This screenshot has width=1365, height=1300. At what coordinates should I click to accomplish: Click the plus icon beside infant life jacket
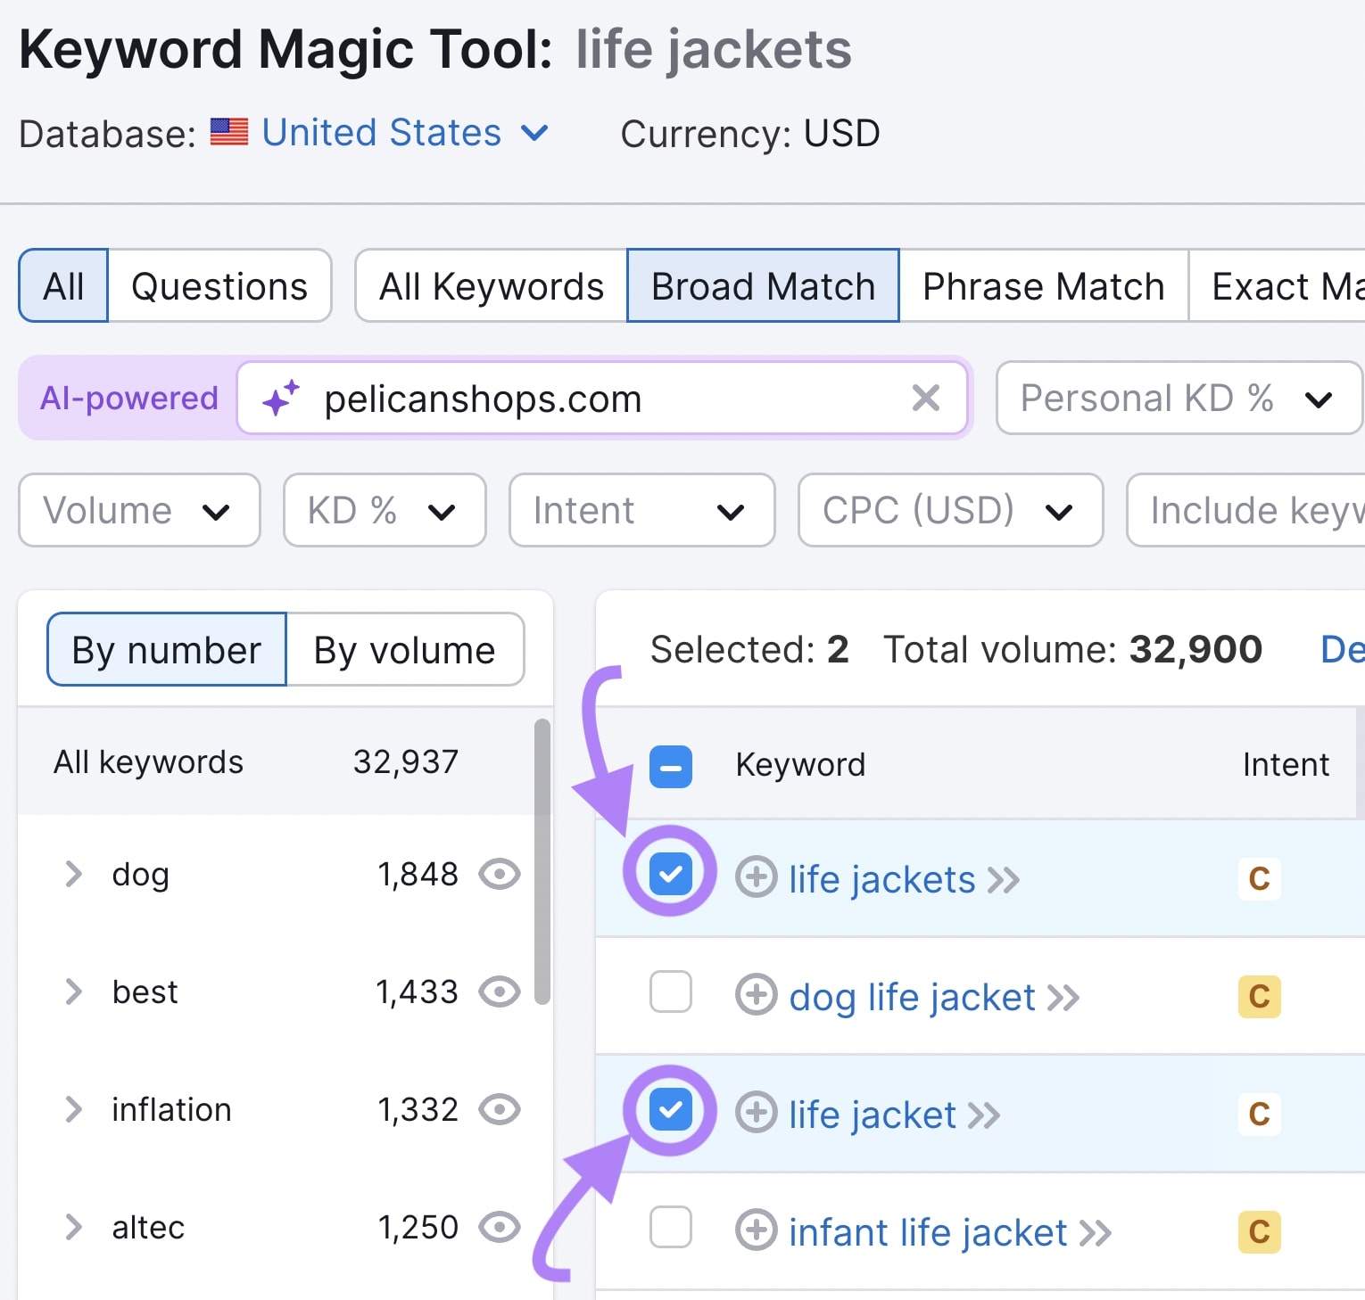756,1230
